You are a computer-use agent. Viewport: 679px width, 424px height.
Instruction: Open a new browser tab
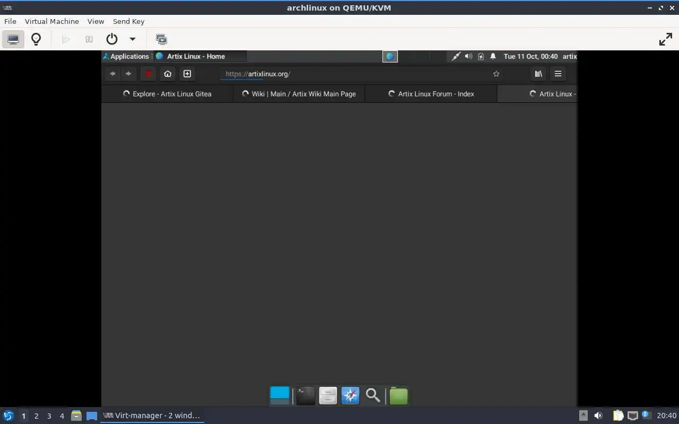187,74
